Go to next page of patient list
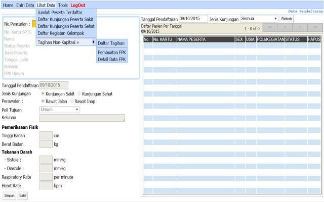The width and height of the screenshot is (324, 202). coord(300,27)
